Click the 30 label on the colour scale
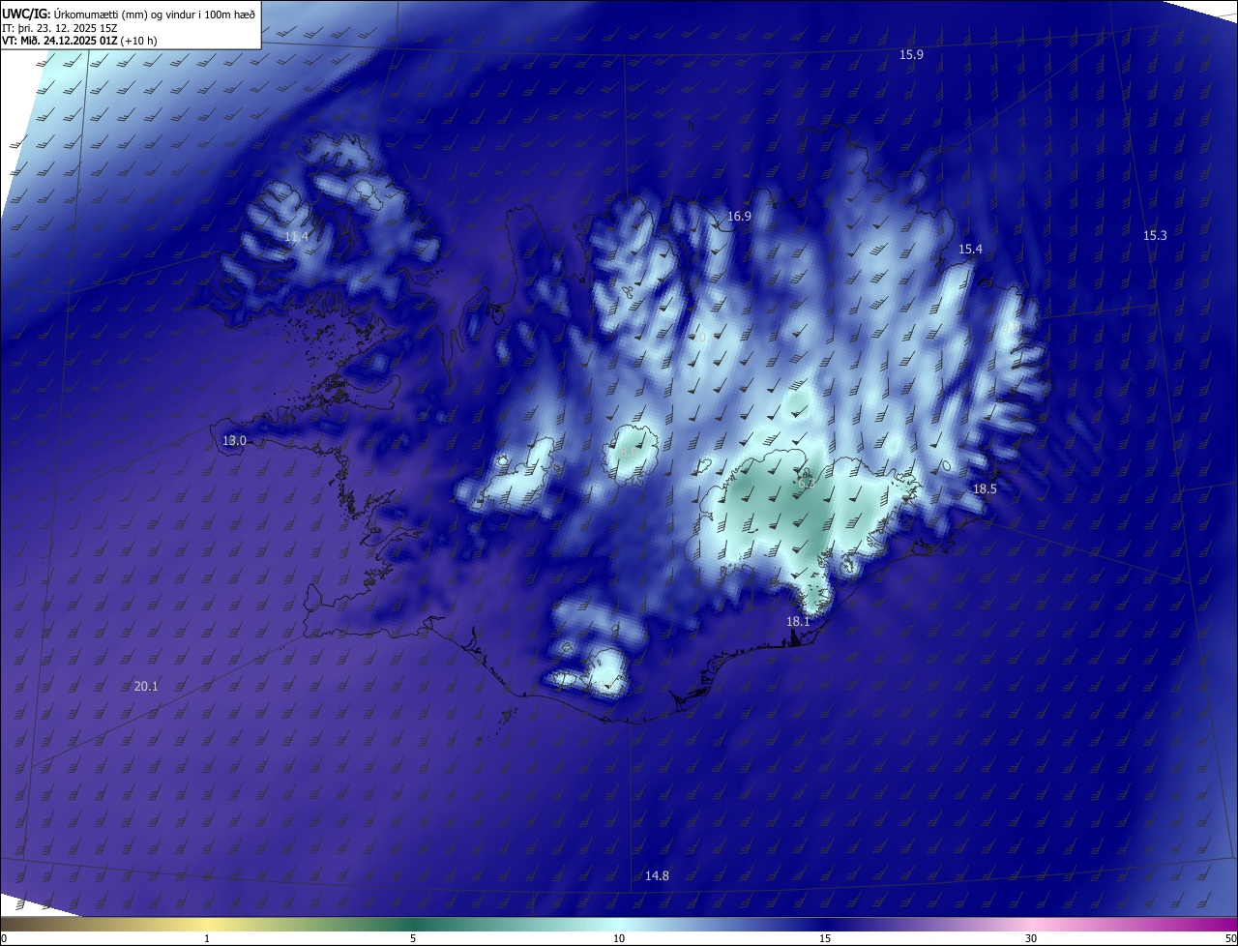The image size is (1238, 946). (x=1031, y=939)
